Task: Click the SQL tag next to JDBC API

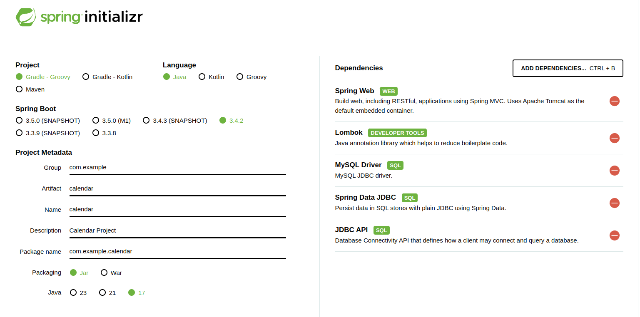Action: click(381, 230)
